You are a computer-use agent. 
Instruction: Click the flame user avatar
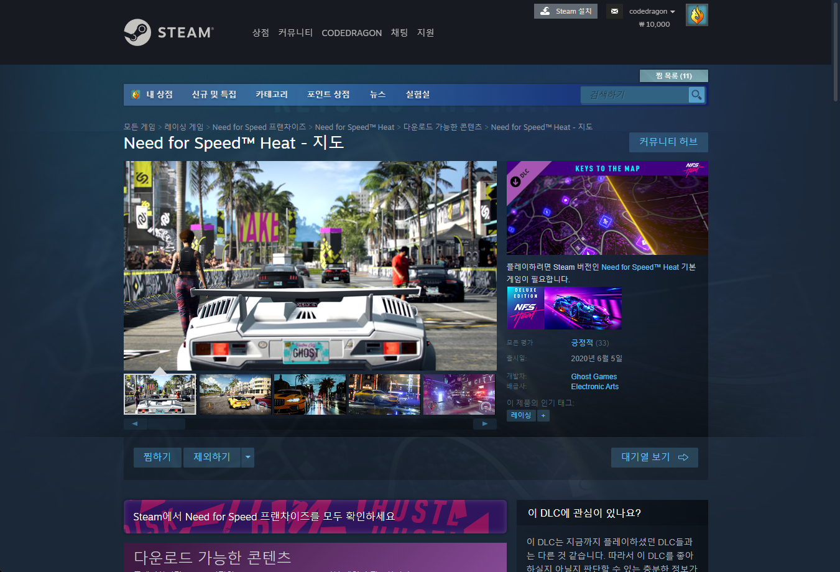pos(697,15)
